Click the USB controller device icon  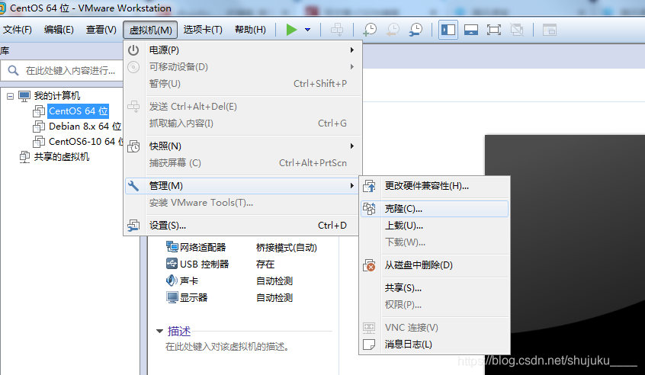(x=172, y=264)
